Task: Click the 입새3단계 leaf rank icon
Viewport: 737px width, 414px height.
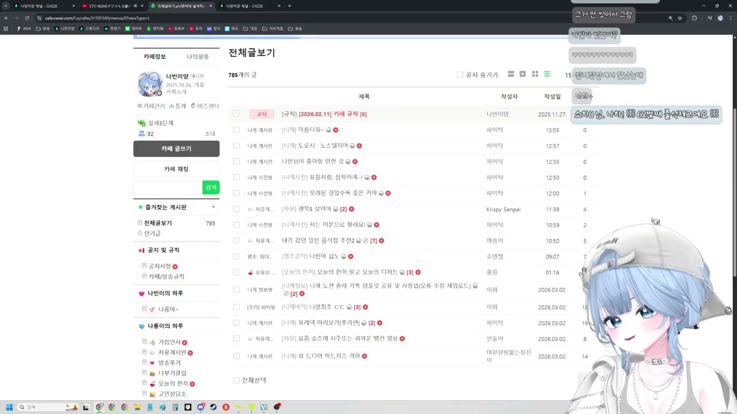Action: click(x=142, y=123)
